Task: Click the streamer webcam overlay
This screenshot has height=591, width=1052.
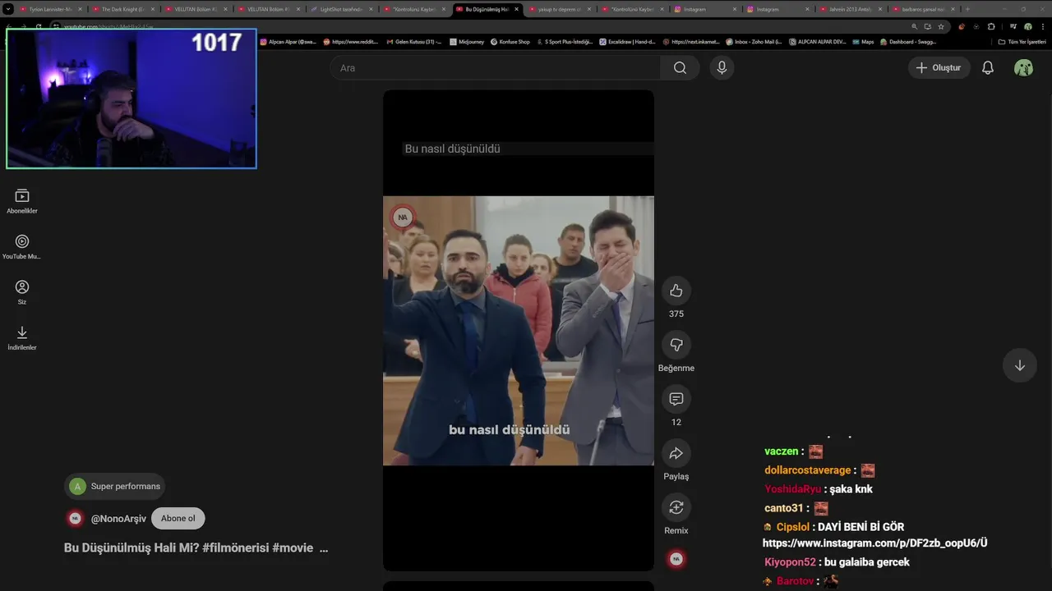Action: click(x=131, y=98)
